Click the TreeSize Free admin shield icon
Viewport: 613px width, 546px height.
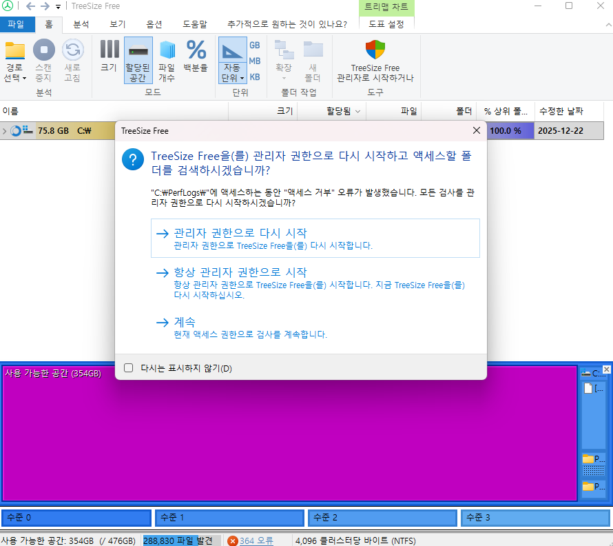click(x=375, y=50)
